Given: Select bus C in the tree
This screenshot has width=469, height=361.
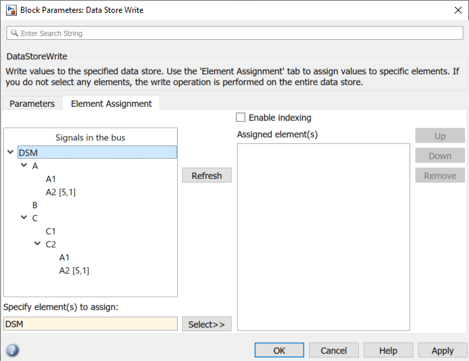Looking at the screenshot, I should tap(35, 218).
